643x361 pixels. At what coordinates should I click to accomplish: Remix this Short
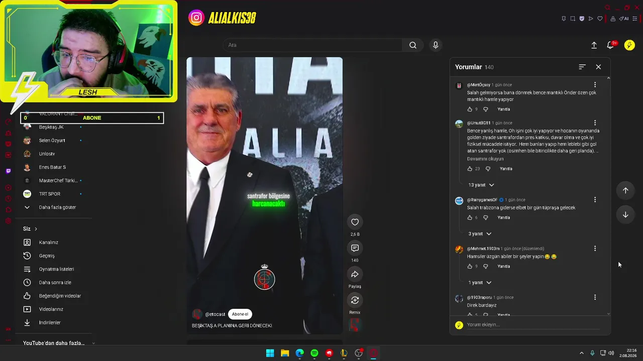[x=355, y=300]
